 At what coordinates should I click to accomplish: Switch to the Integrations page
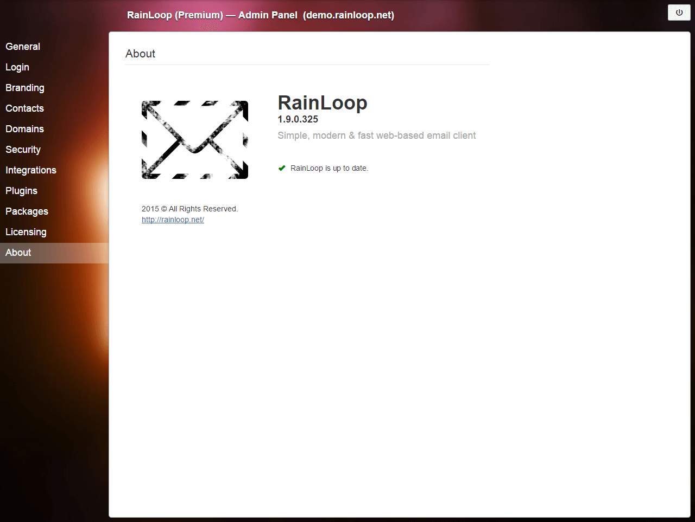pyautogui.click(x=31, y=170)
